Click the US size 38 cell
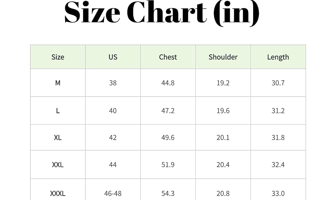The height and width of the screenshot is (200, 324). 113,83
